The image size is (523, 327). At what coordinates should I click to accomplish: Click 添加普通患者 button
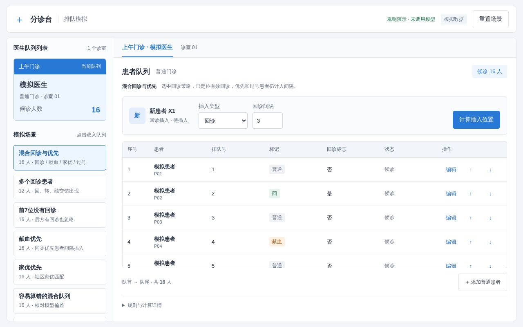pos(483,282)
